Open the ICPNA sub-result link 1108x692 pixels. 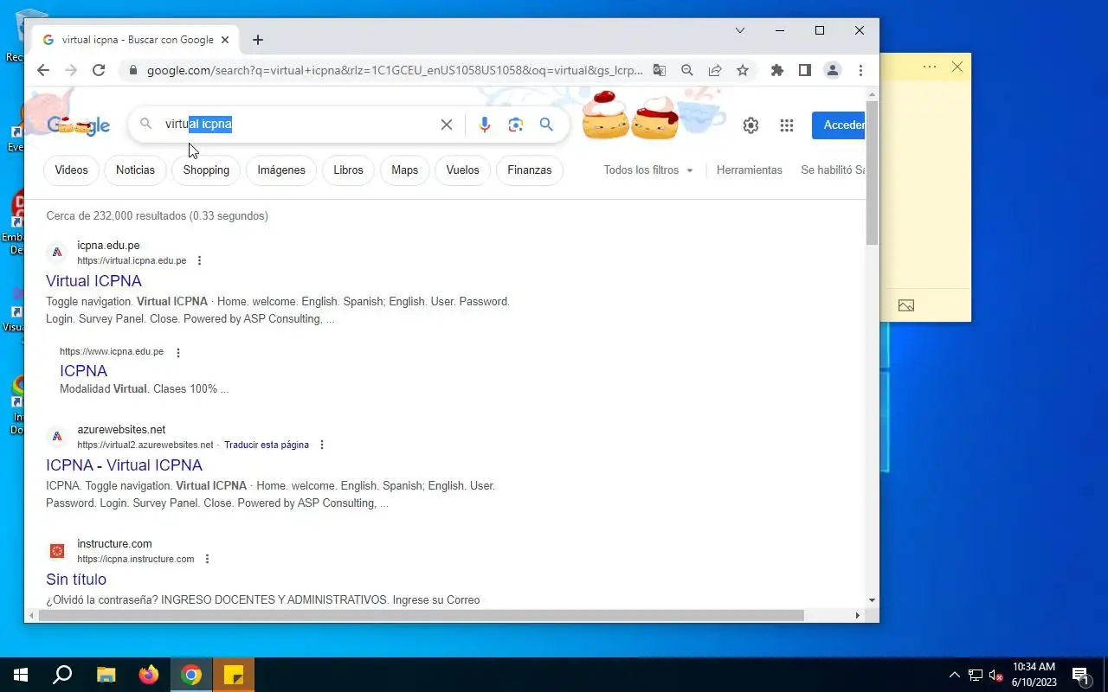point(83,371)
